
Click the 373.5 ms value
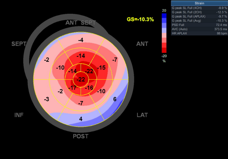(x=221, y=29)
